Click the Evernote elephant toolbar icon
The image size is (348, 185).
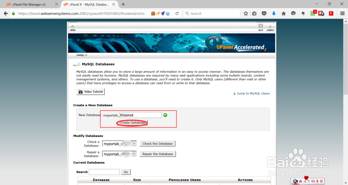pos(303,14)
